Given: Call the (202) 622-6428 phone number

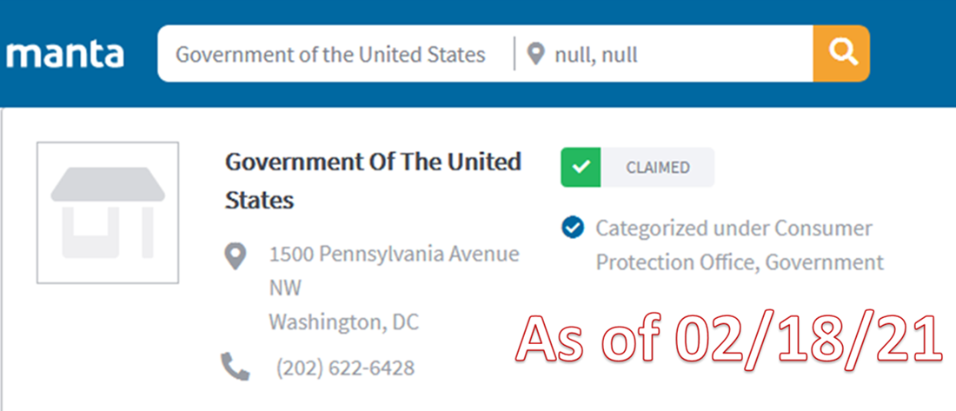Looking at the screenshot, I should click(x=345, y=368).
